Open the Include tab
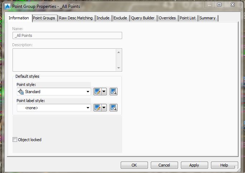 pos(103,18)
